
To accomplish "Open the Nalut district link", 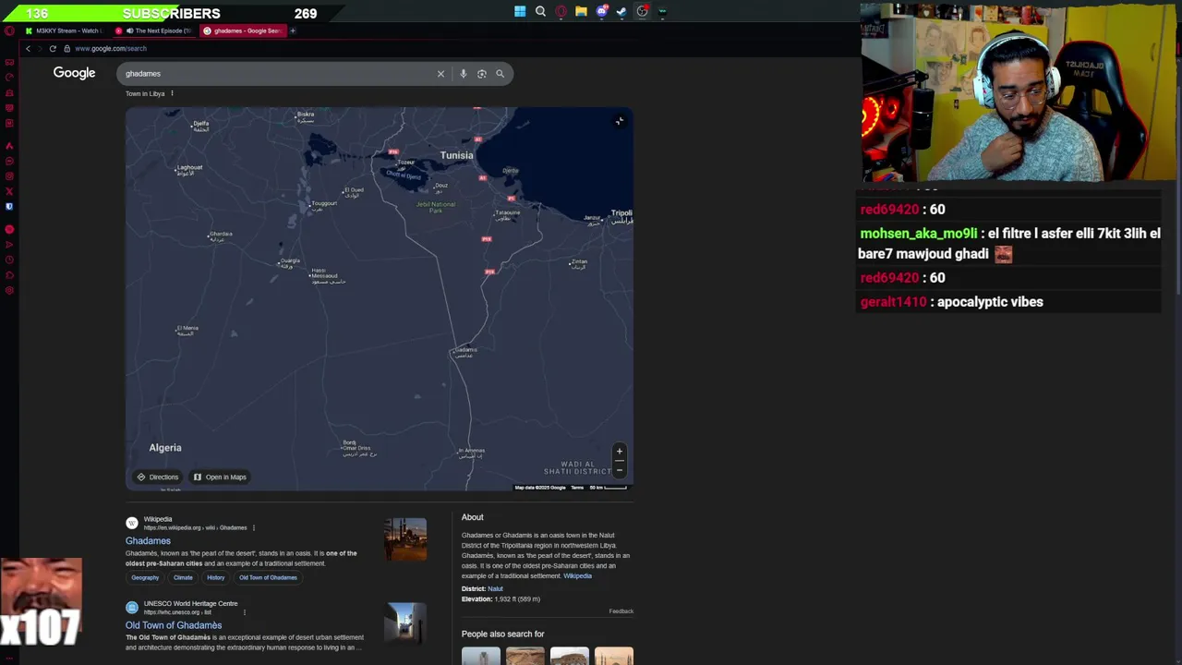I will [495, 588].
